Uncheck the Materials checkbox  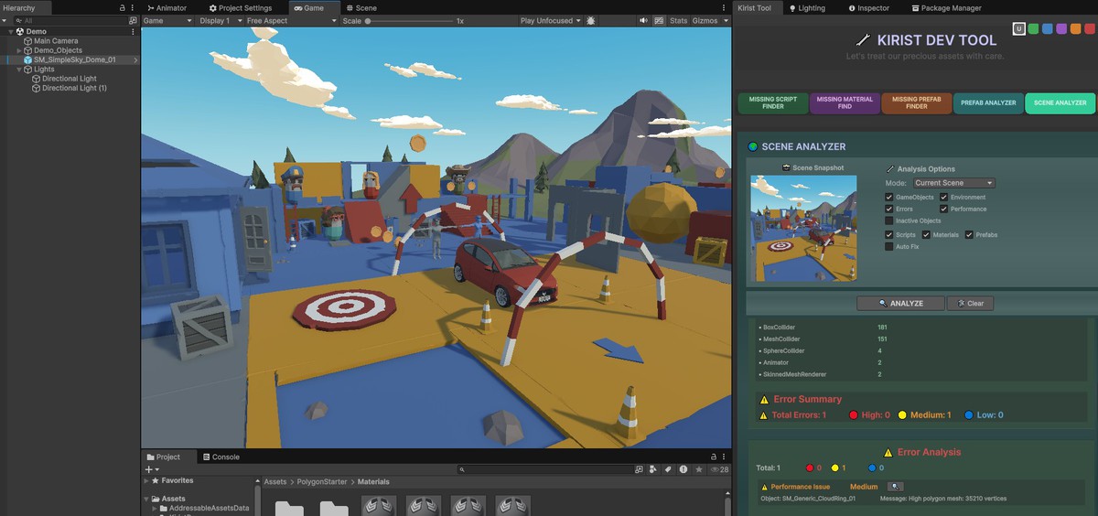coord(926,235)
